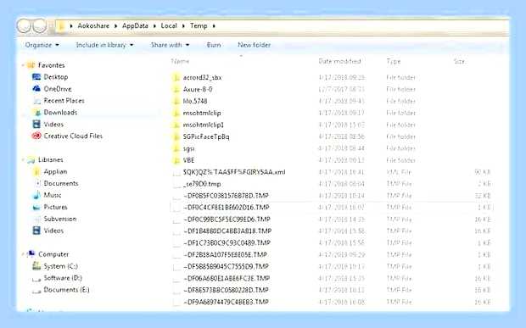Select file ~DF0C4CF8E1BE602D16.TMP
This screenshot has height=328, width=526.
[x=227, y=208]
